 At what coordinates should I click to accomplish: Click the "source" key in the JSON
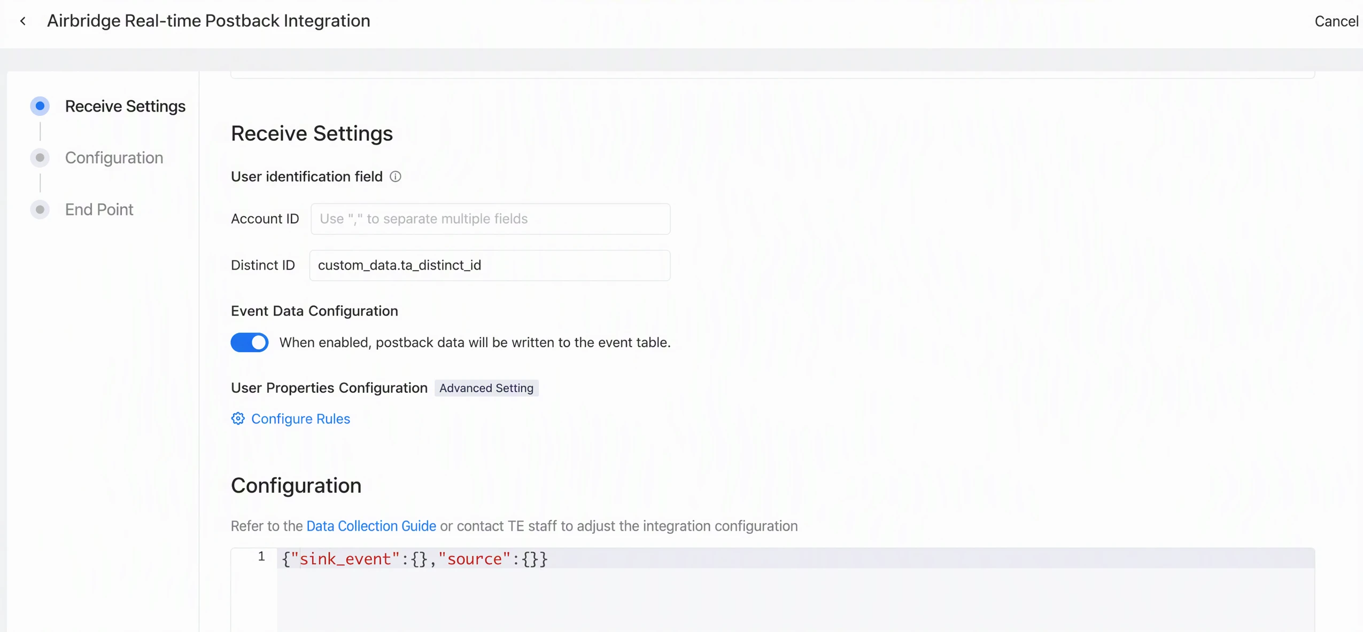point(474,559)
